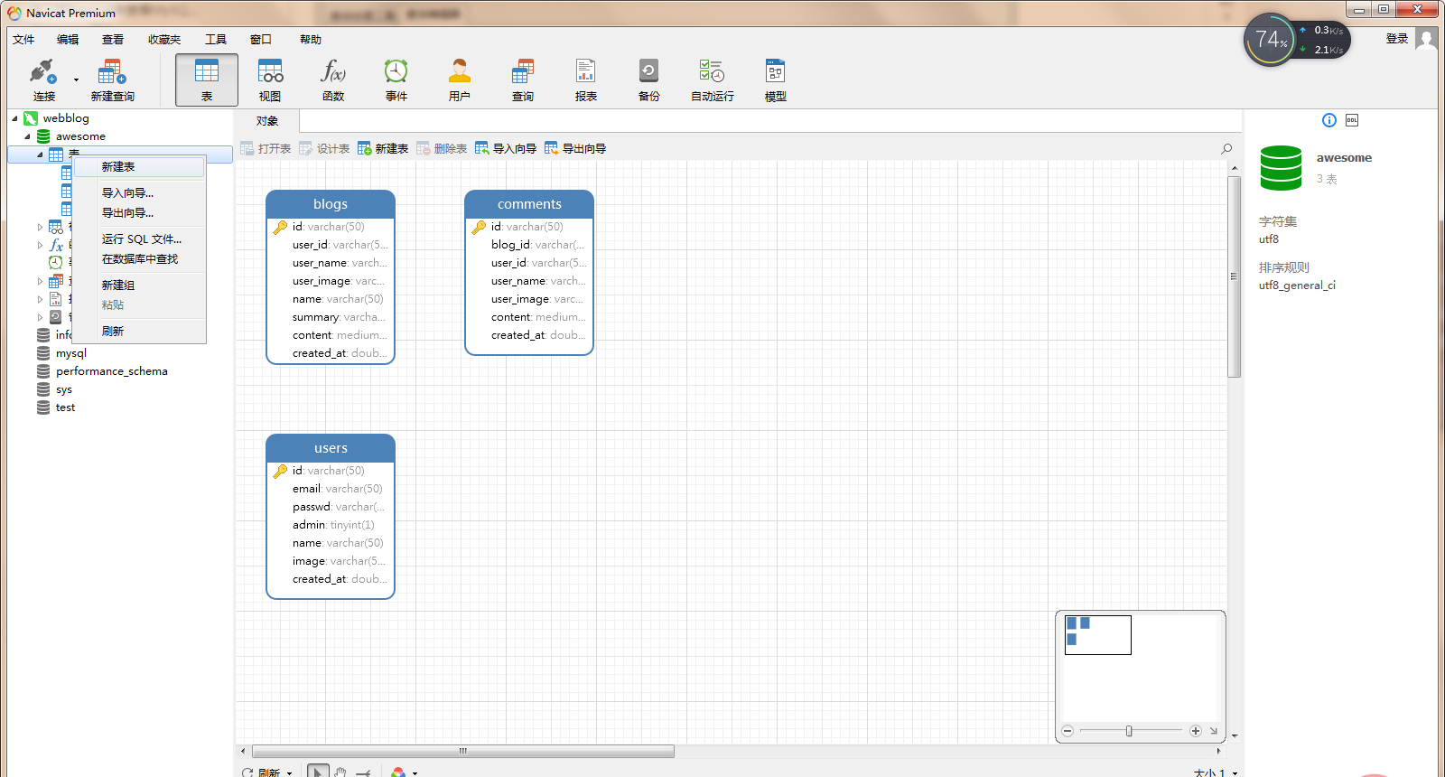Choose 刷新 in the context menu

(139, 332)
